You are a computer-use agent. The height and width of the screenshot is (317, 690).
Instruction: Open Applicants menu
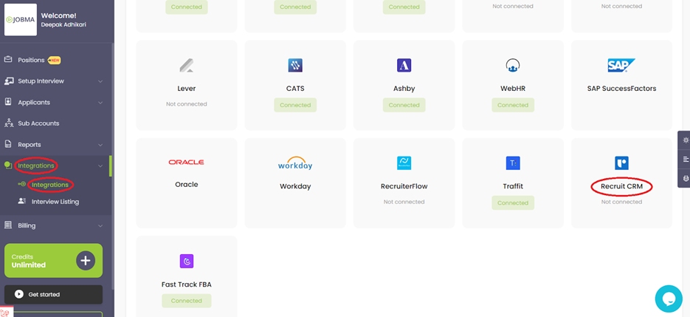(x=34, y=102)
